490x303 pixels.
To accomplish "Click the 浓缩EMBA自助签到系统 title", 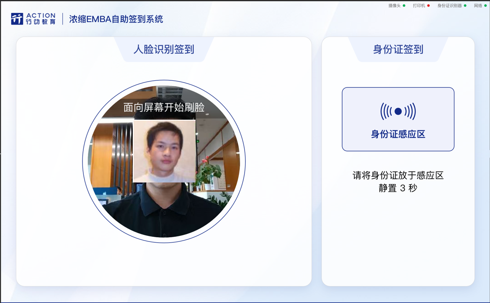I will 116,19.
